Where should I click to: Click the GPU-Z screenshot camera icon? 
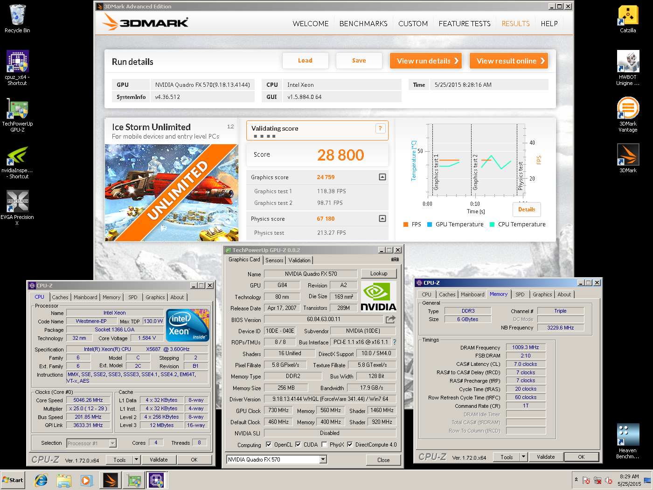pyautogui.click(x=395, y=259)
